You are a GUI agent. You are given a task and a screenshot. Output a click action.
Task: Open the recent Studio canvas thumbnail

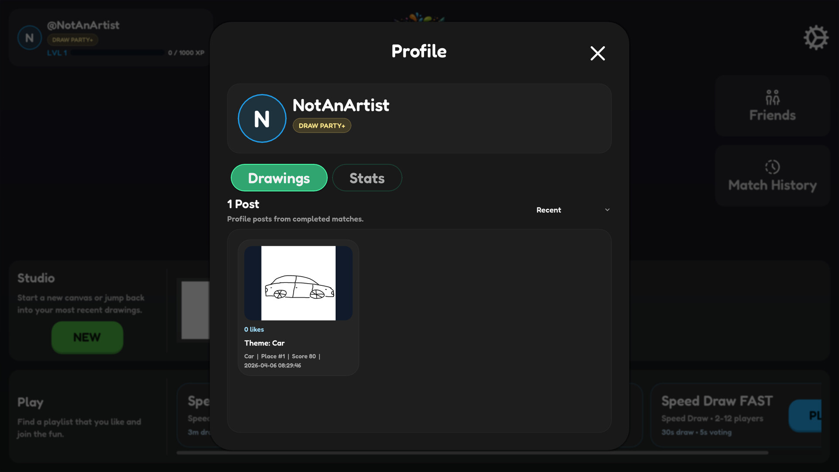195,310
